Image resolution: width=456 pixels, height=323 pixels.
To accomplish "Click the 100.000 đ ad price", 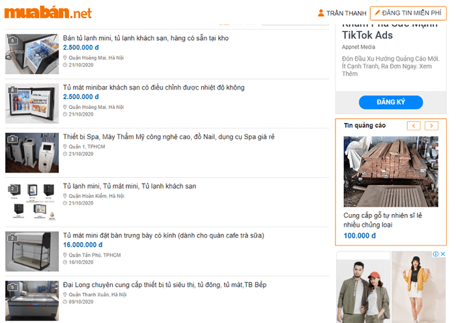I will [360, 236].
